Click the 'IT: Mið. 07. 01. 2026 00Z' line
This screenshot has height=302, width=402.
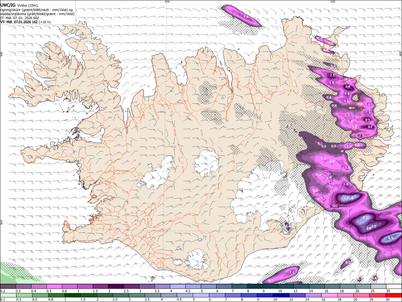point(20,18)
